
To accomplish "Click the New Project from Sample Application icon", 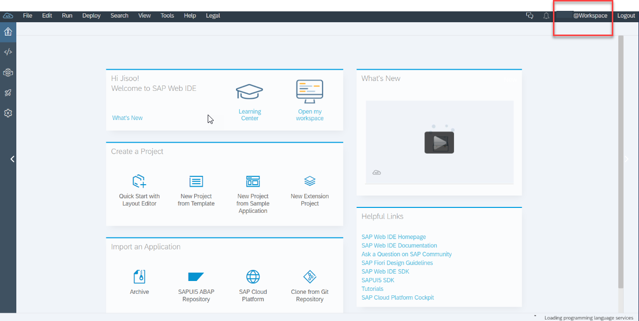I will [253, 181].
